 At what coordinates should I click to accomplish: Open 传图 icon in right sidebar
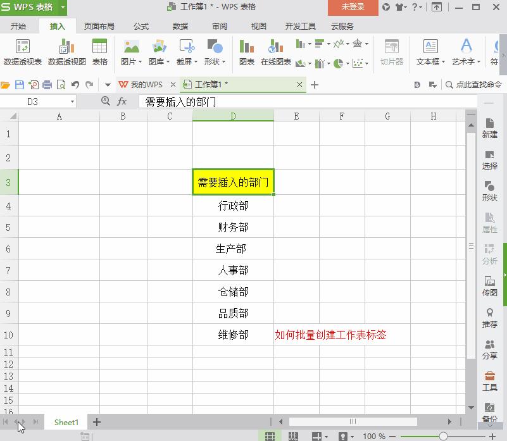489,288
